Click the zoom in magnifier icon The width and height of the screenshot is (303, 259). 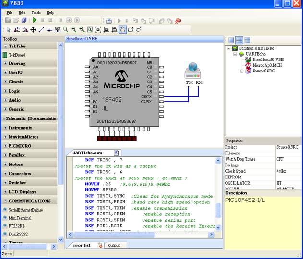point(73,30)
